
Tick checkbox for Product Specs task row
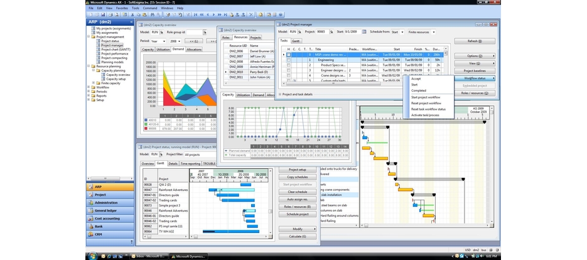point(288,65)
